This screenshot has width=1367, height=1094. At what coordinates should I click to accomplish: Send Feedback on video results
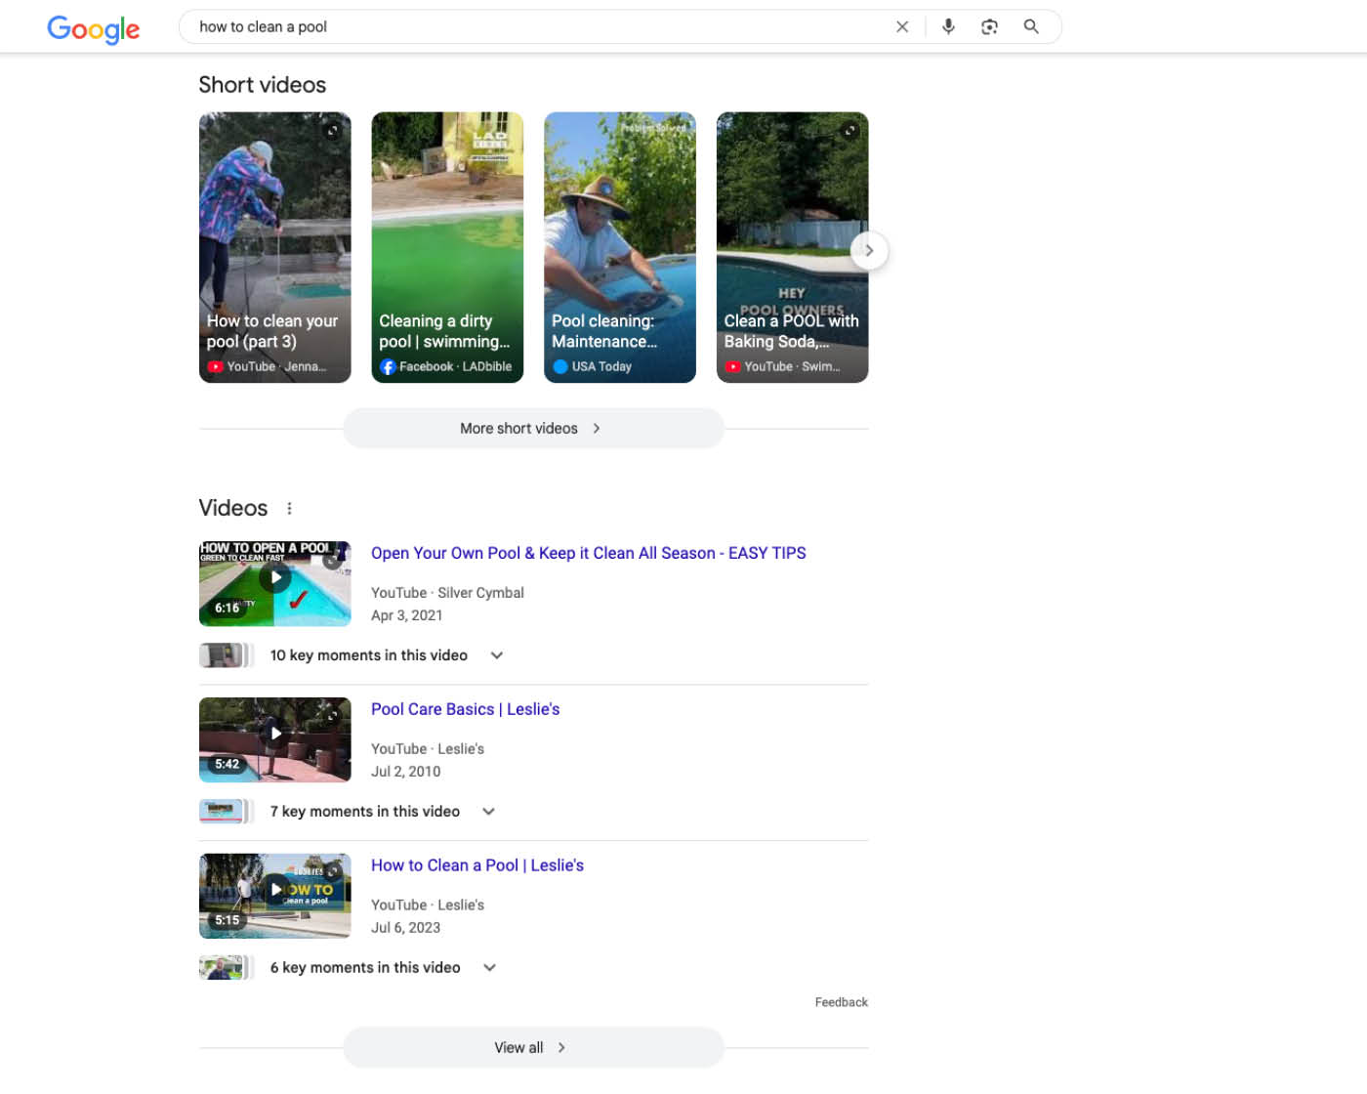coord(841,1001)
